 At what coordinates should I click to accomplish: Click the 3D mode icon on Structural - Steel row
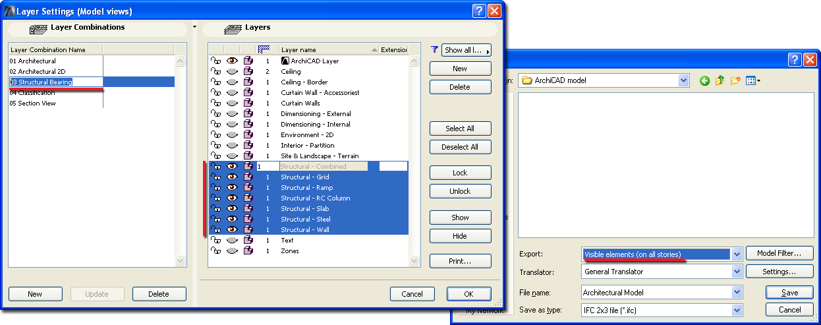(x=248, y=220)
